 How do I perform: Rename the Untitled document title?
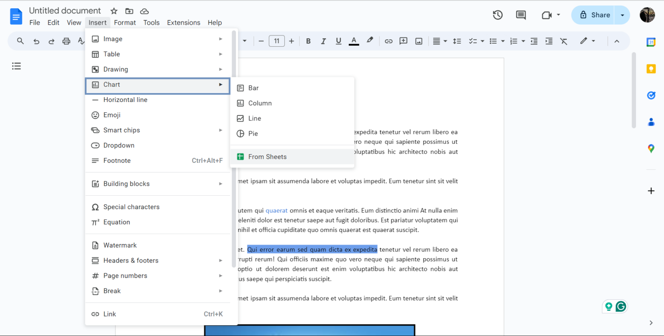(65, 10)
